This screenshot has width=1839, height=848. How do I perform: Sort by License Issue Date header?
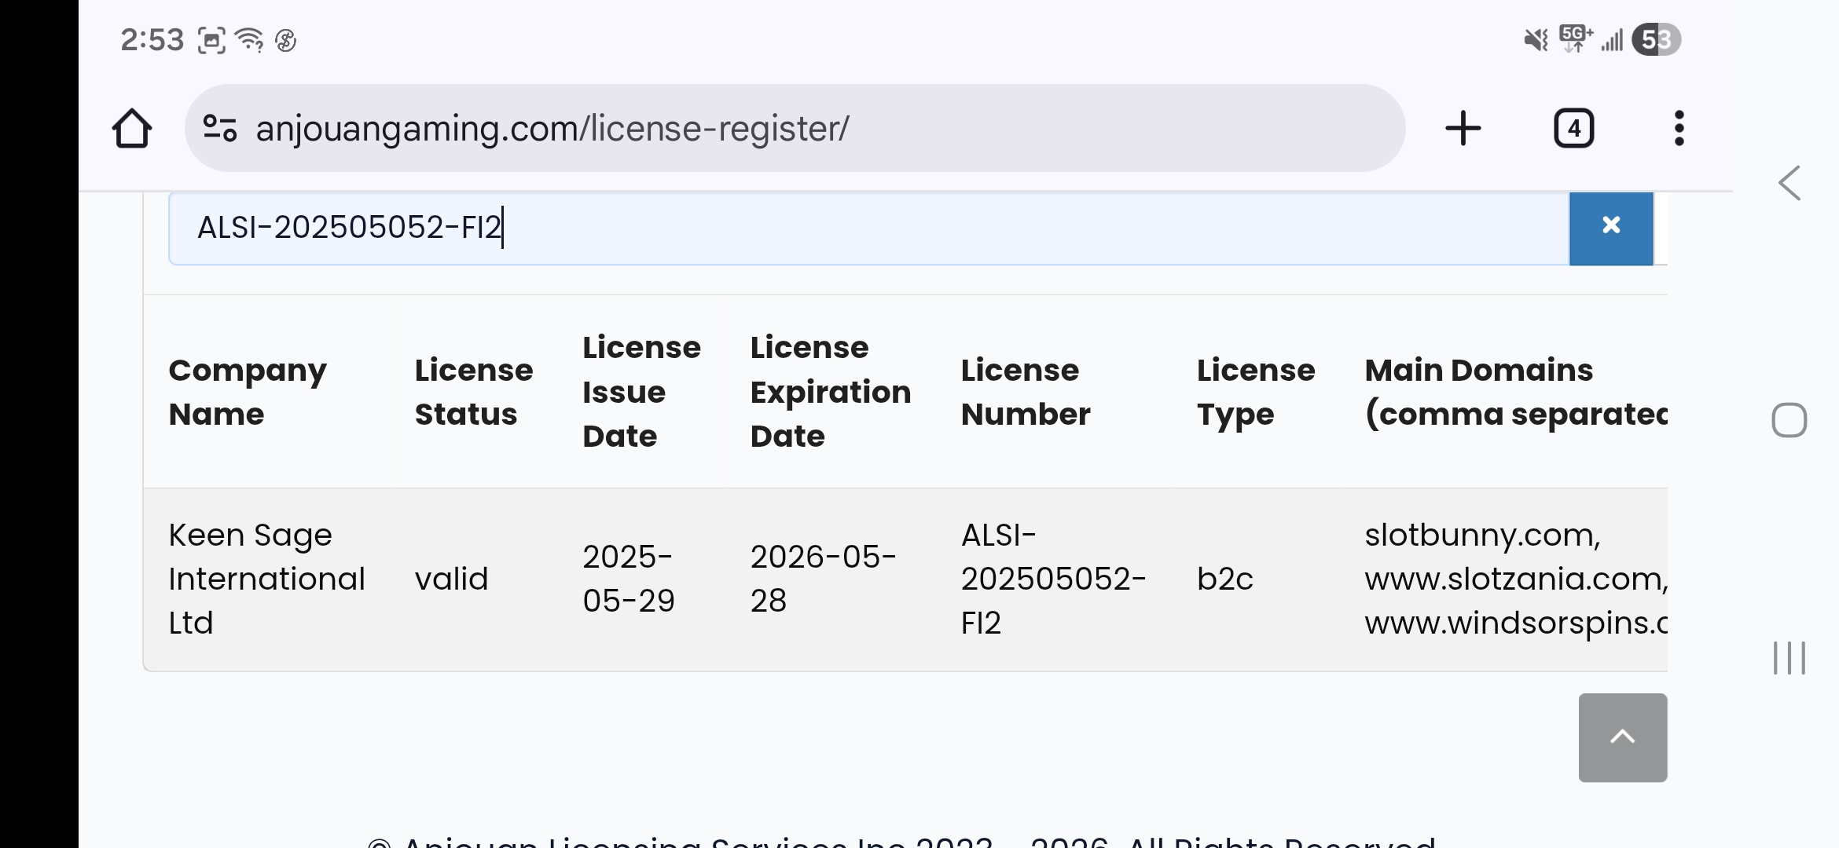click(641, 392)
